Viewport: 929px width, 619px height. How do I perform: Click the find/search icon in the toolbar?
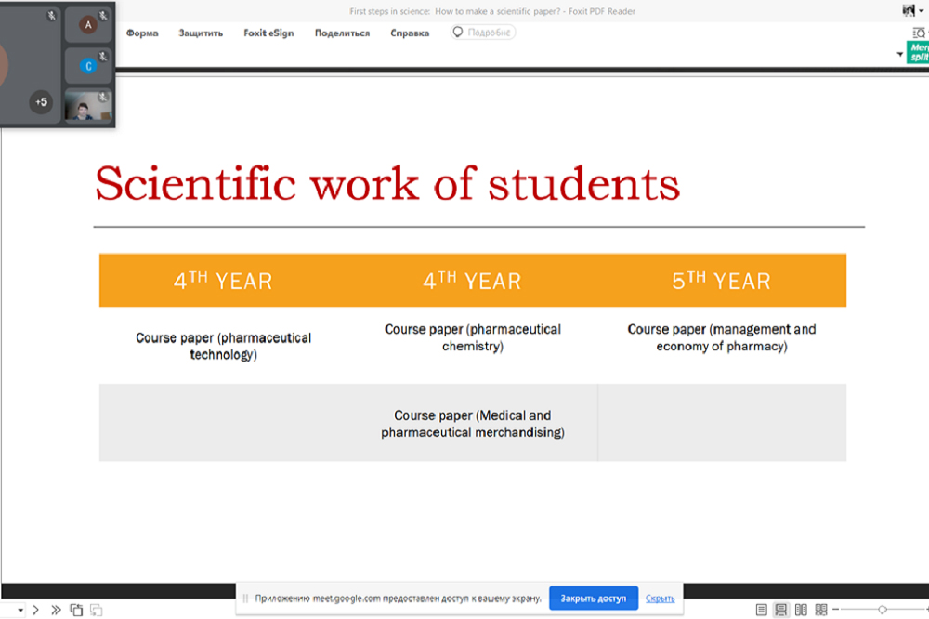point(919,33)
